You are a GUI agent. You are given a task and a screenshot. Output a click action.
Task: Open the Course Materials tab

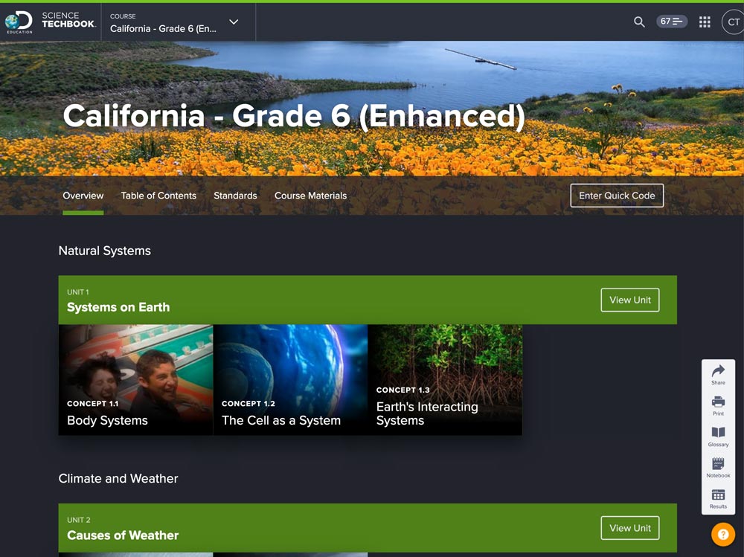point(310,196)
